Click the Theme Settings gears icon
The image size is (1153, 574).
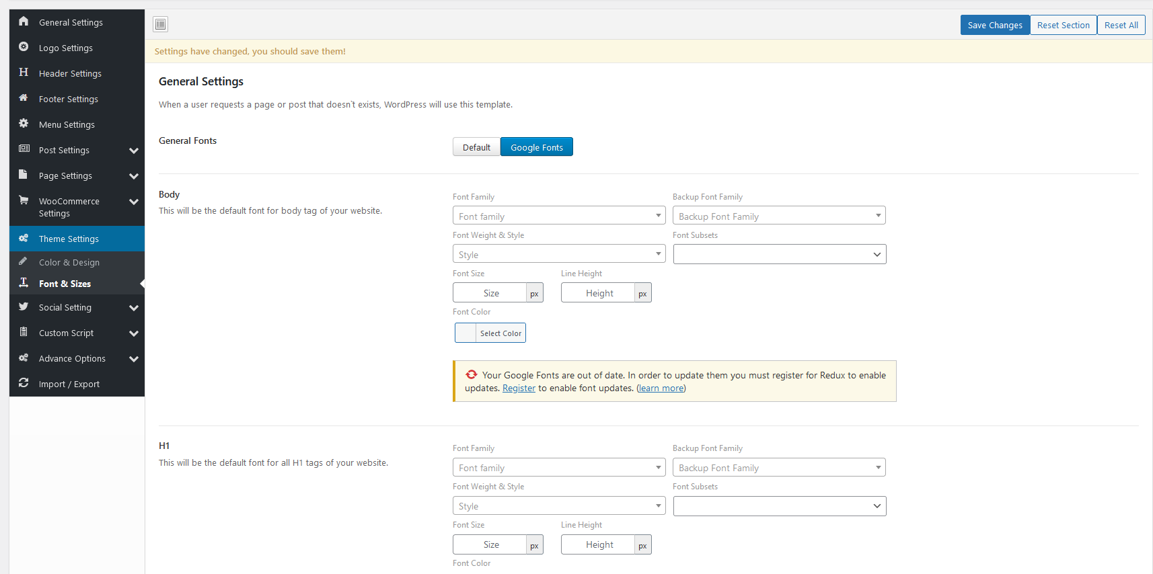click(x=24, y=239)
